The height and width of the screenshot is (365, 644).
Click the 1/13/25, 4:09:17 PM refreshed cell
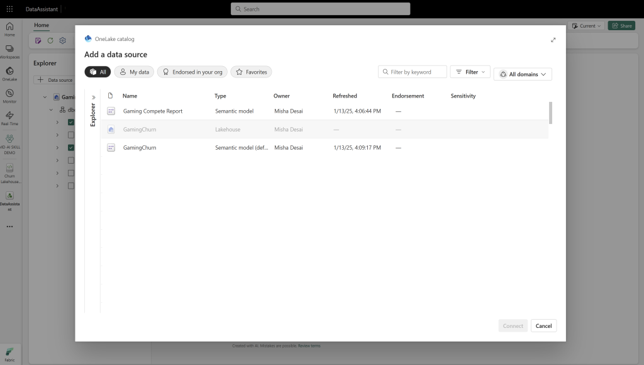tap(357, 147)
